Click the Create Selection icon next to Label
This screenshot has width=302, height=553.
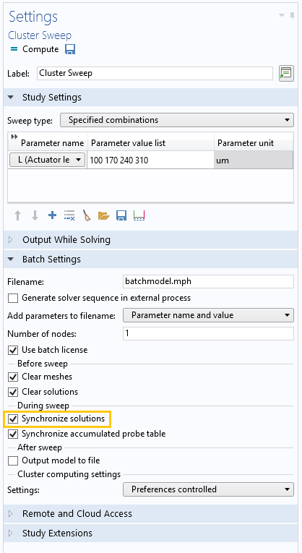coord(286,73)
